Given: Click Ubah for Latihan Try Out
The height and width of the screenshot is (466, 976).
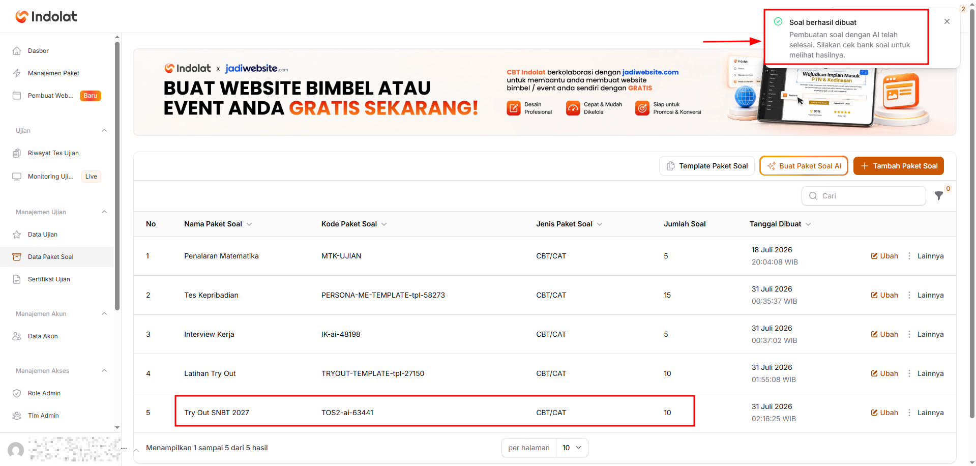Looking at the screenshot, I should [884, 373].
